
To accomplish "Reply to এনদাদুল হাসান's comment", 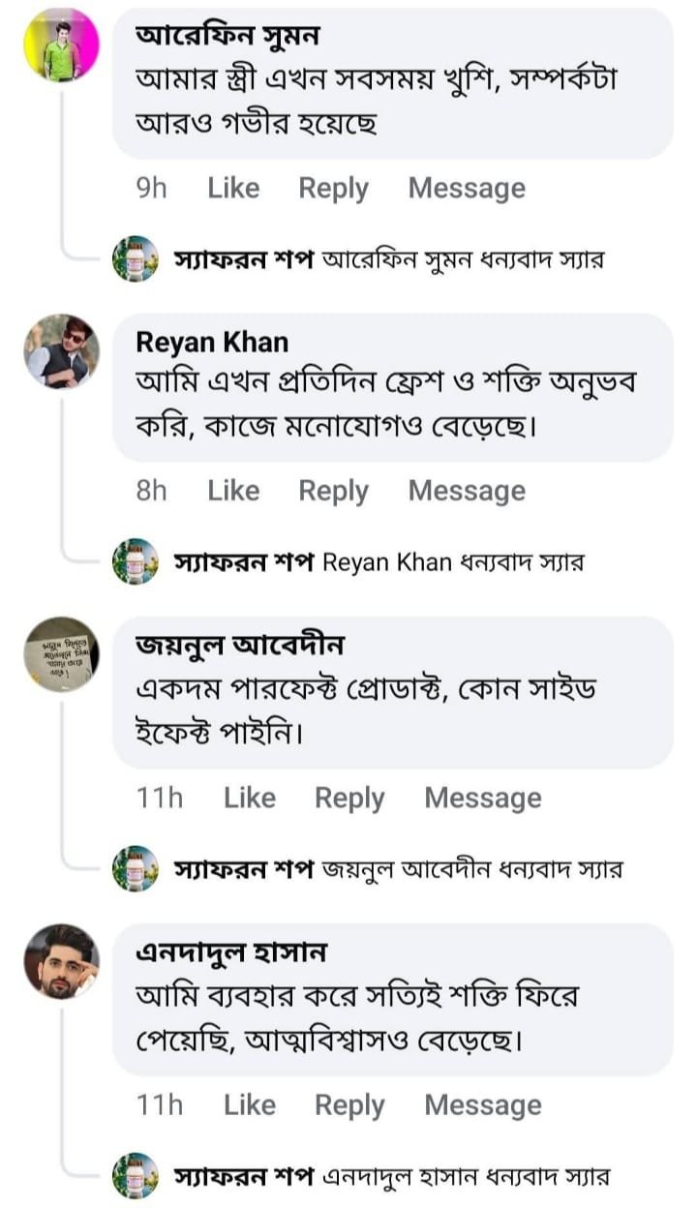I will [x=349, y=1104].
